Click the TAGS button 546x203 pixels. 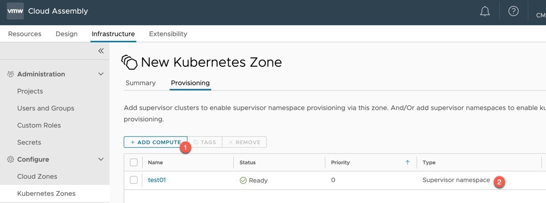coord(205,142)
